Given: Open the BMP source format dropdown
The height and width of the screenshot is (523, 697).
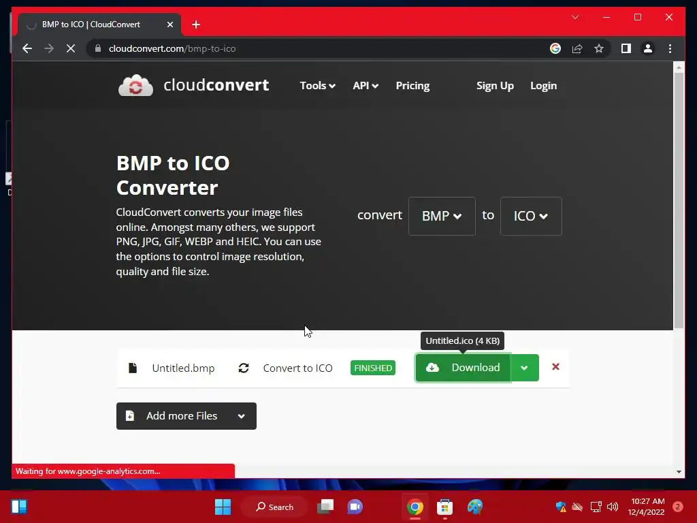Looking at the screenshot, I should [442, 216].
